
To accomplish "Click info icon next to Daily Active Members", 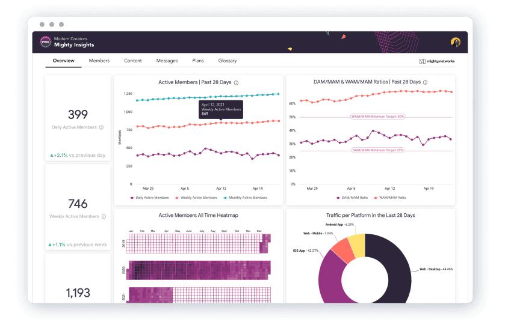I will coord(101,127).
